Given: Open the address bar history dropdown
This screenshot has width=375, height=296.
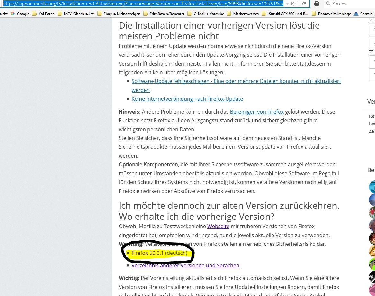Looking at the screenshot, I should 286,4.
